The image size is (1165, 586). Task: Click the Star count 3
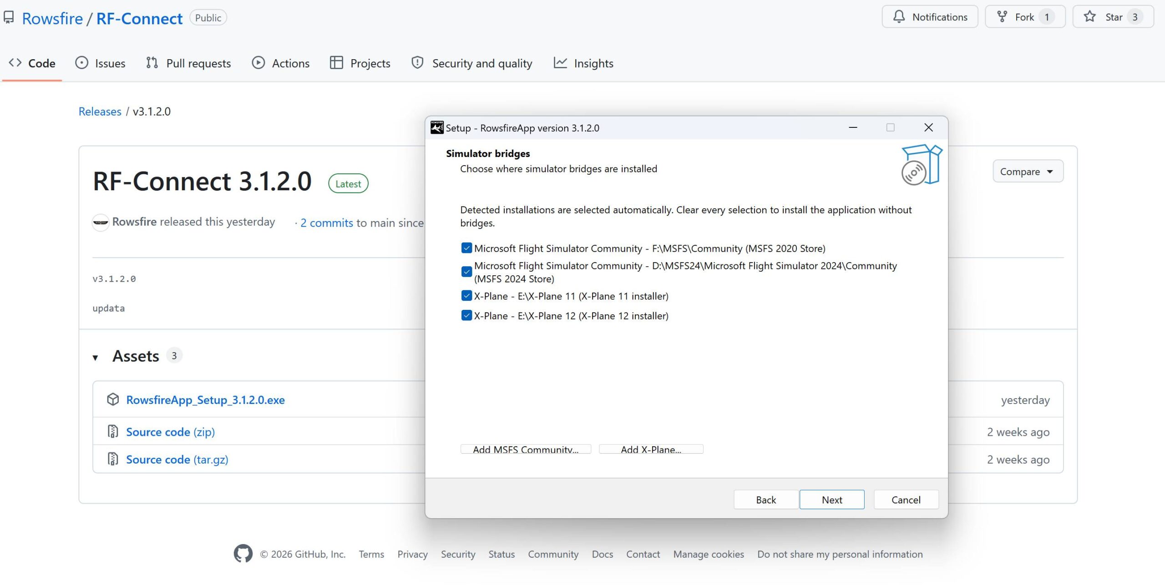(1135, 17)
